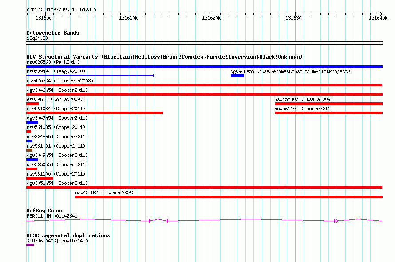Click the Cytogenetic Bands track title

(53, 33)
